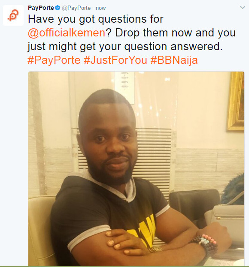The width and height of the screenshot is (249, 267).
Task: Click the grey handbag in the photo
Action: [x=226, y=222]
